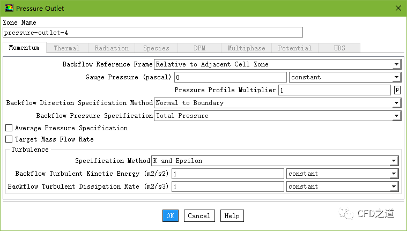Click the Gauge Pressure value field
Screen dimensions: 407x231
(x=230, y=77)
